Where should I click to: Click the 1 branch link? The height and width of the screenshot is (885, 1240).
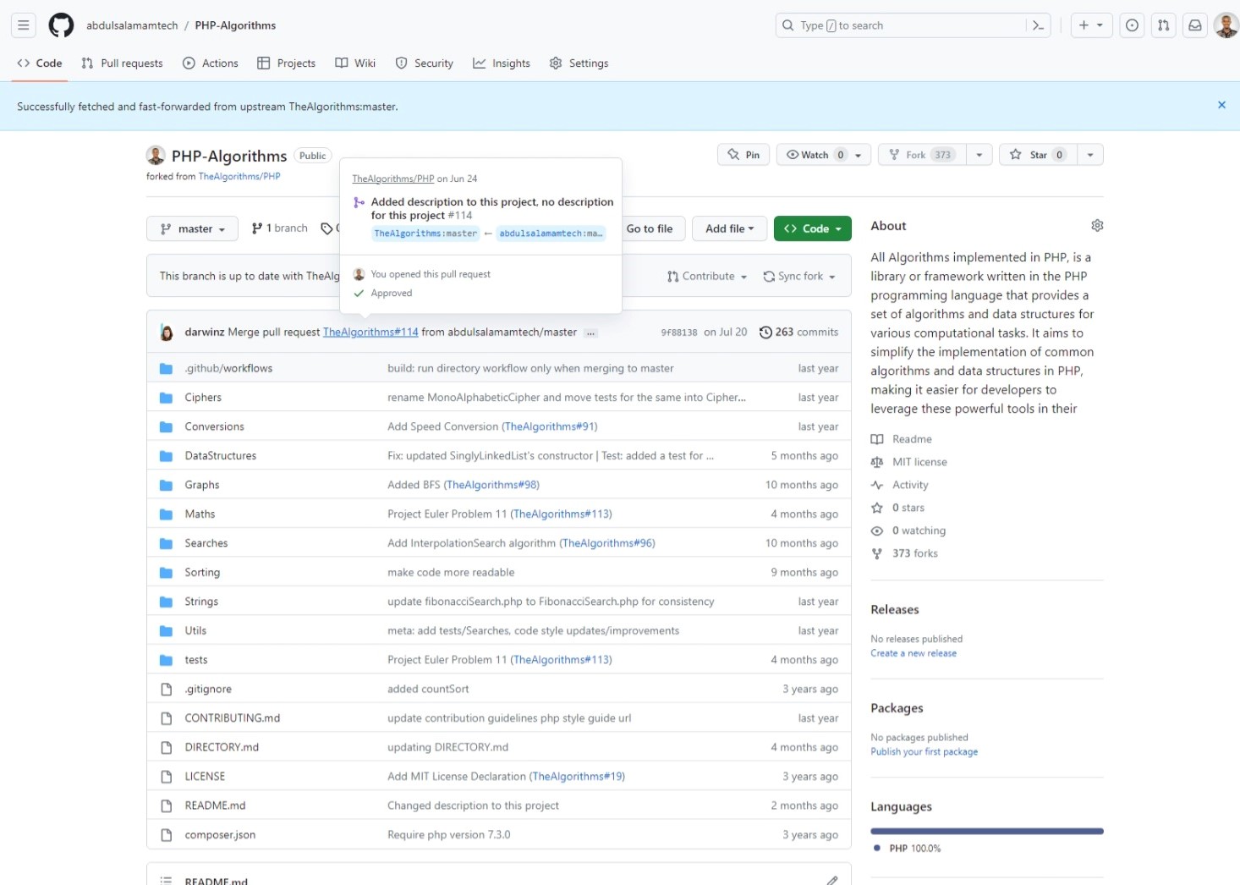pyautogui.click(x=279, y=228)
